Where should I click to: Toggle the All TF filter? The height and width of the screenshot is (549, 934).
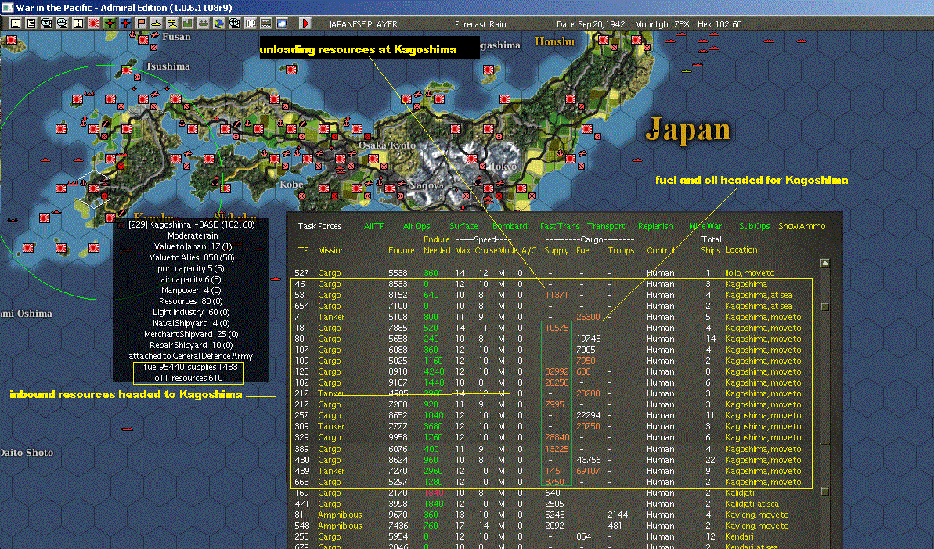pos(374,226)
